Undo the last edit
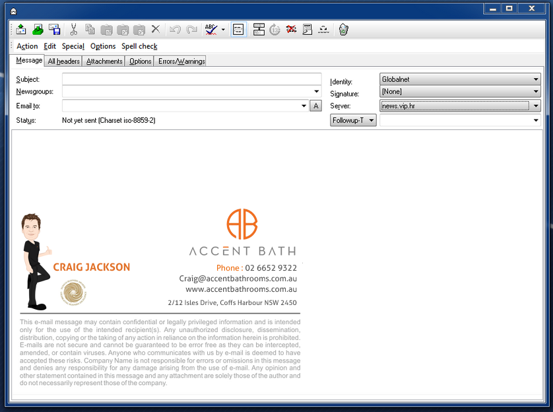Viewport: 553px width, 412px height. (173, 29)
